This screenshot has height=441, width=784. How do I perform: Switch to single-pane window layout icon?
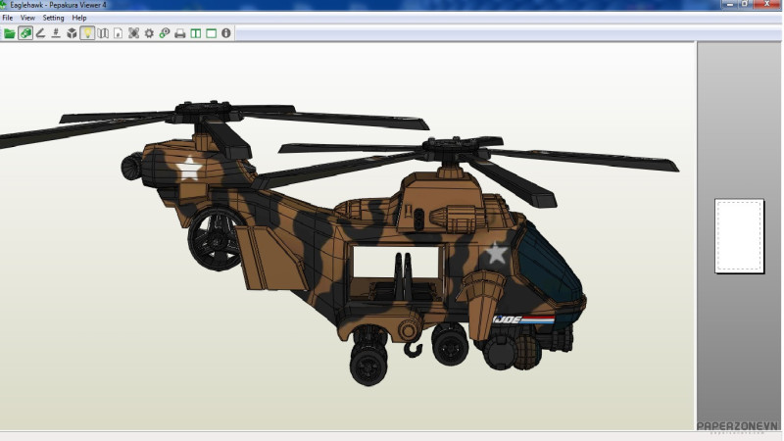pyautogui.click(x=211, y=33)
